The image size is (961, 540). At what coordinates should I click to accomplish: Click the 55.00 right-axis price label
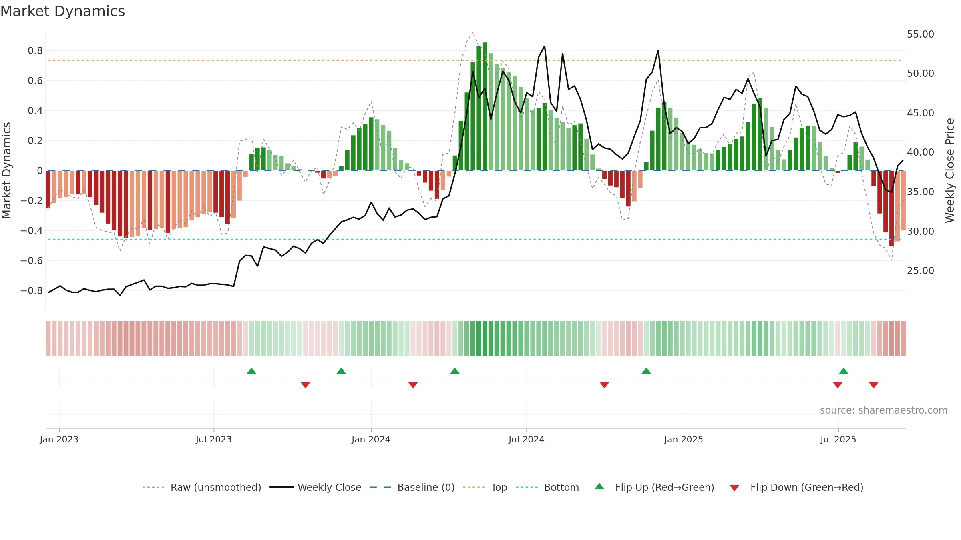921,34
